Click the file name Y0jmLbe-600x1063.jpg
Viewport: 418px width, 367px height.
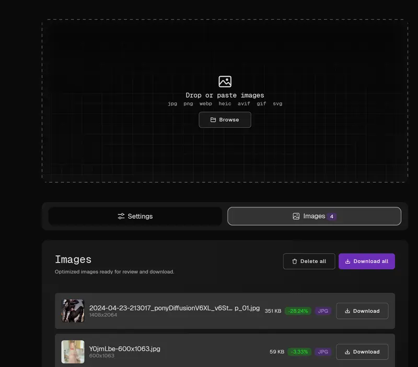point(124,349)
